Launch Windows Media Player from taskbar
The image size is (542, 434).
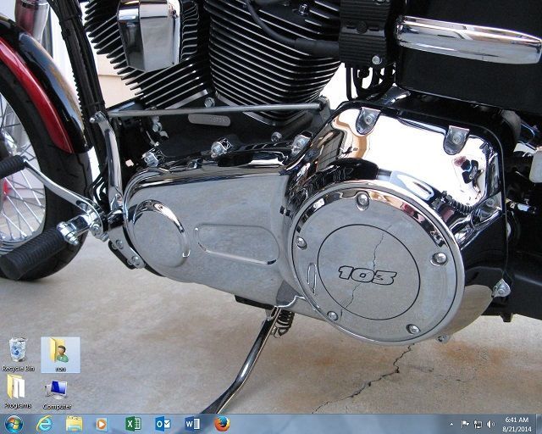pyautogui.click(x=102, y=423)
